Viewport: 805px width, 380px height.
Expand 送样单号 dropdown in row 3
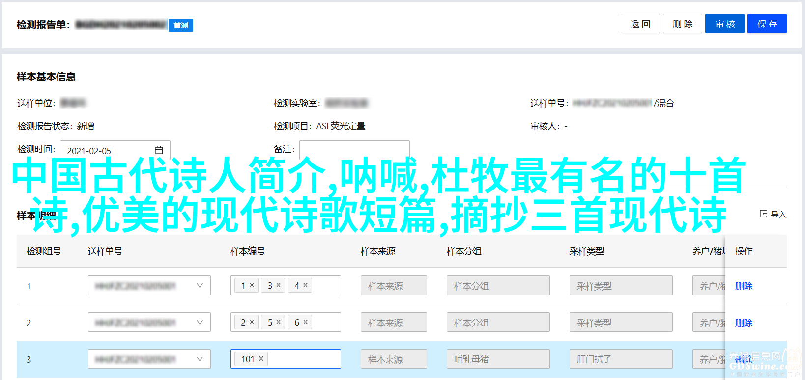[200, 359]
